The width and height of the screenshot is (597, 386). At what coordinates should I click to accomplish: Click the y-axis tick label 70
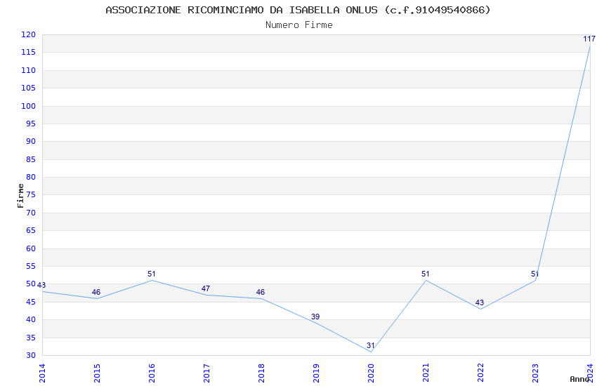31,213
